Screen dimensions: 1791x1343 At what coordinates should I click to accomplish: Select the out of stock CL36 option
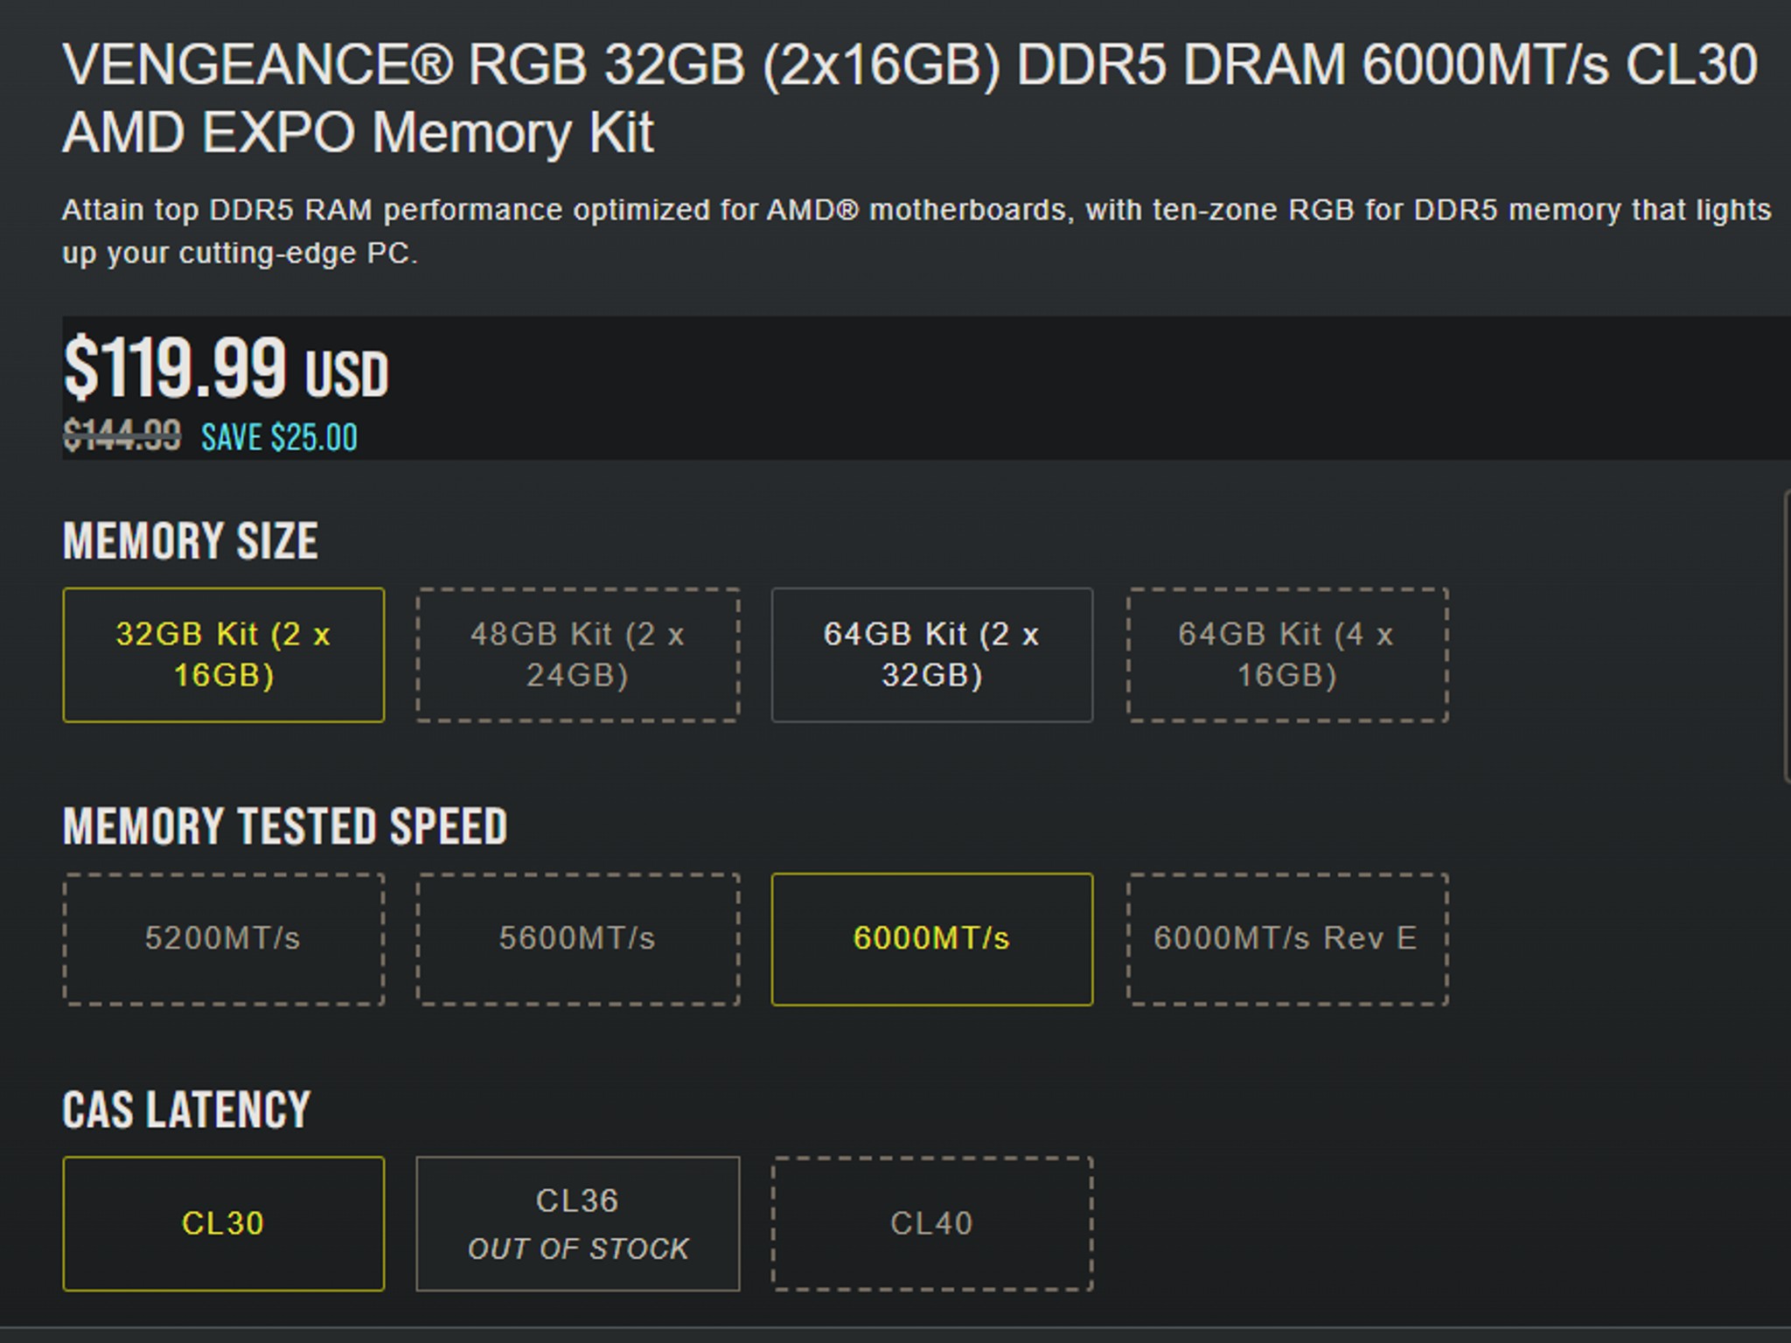coord(579,1224)
